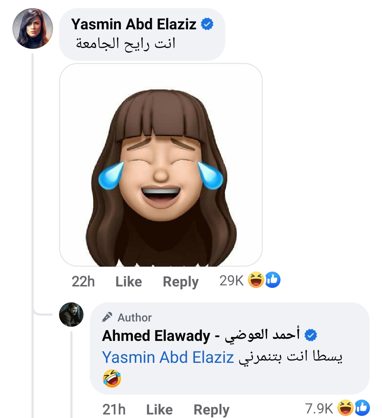
Task: Reply to Ahmed Elawady's comment
Action: pyautogui.click(x=211, y=410)
